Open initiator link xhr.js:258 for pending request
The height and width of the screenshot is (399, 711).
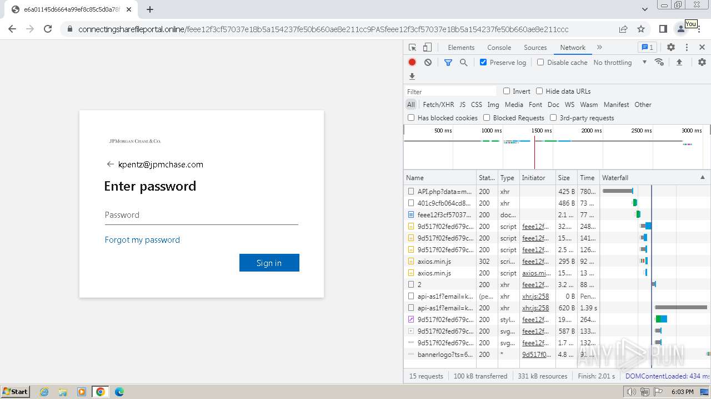tap(535, 296)
